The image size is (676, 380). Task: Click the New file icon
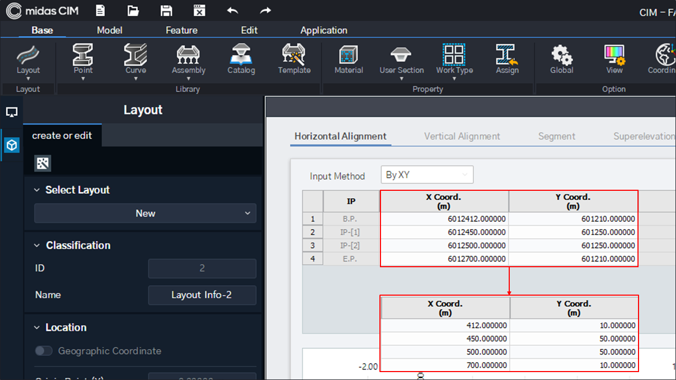[x=100, y=11]
